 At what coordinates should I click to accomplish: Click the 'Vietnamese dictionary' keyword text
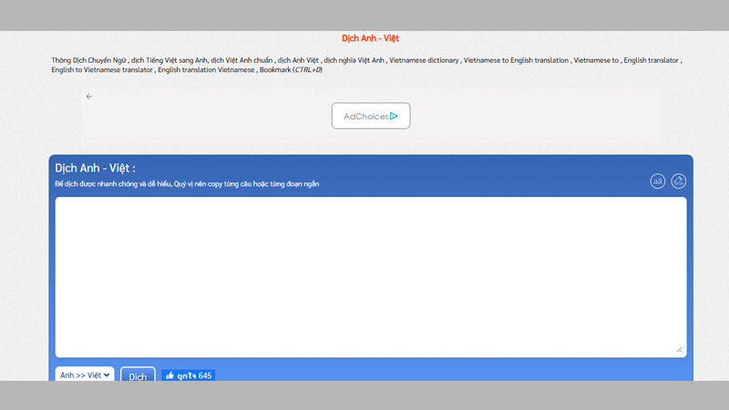pos(424,60)
